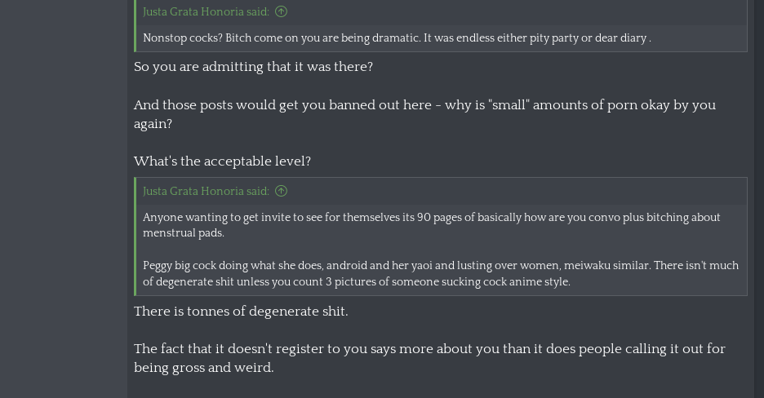
Task: Open the top quote's "Justa Grata Honoria said:" link
Action: (x=206, y=11)
